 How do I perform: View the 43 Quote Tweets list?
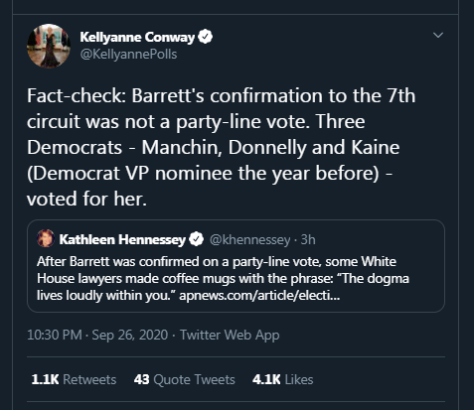[185, 379]
